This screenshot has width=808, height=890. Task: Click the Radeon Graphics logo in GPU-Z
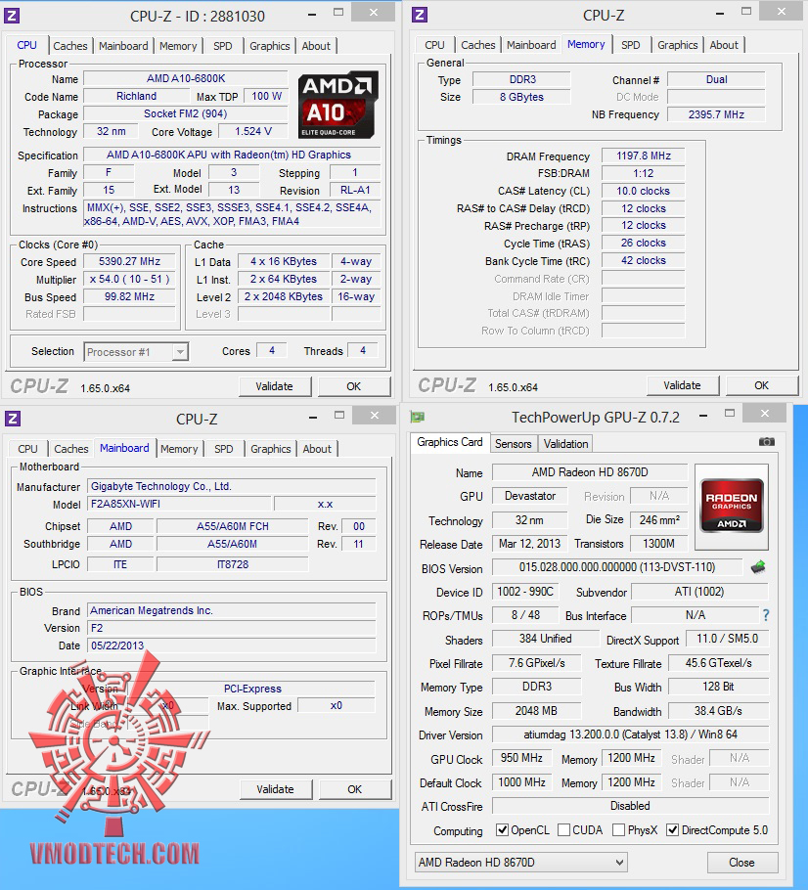point(732,507)
